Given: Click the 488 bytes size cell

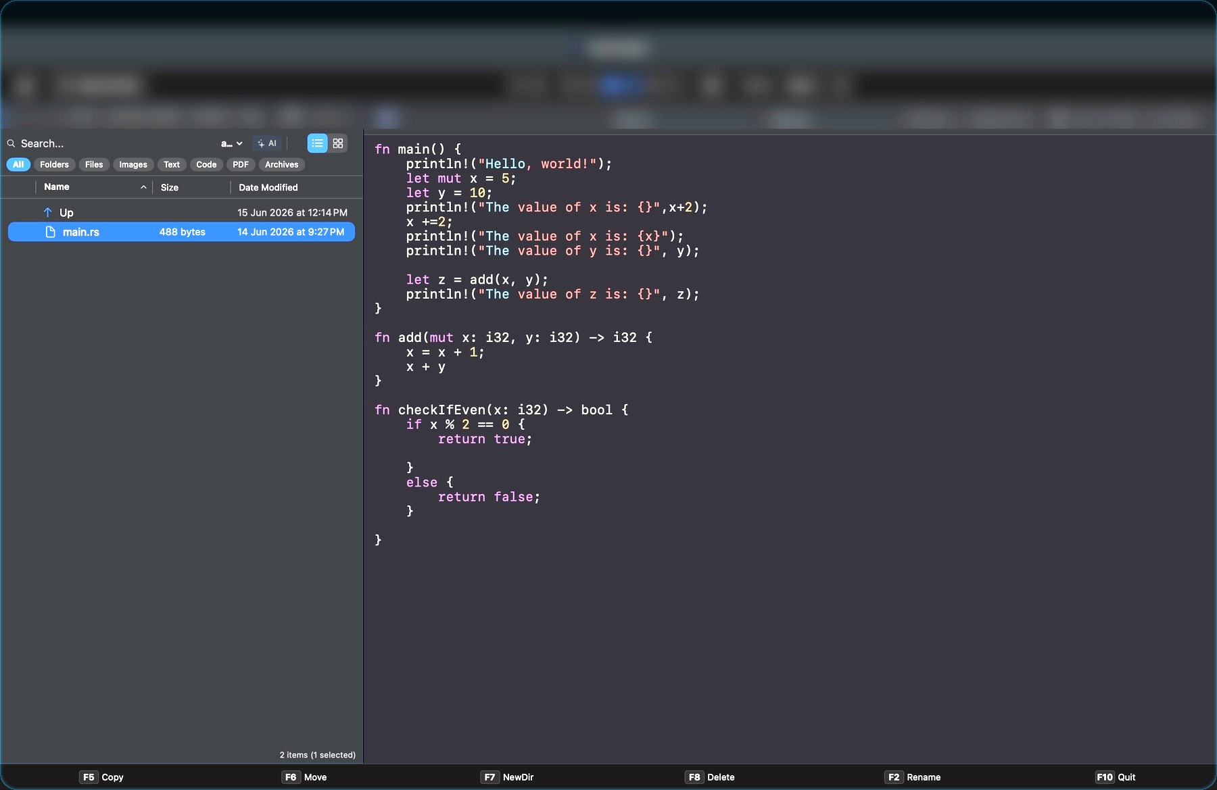Looking at the screenshot, I should click(x=183, y=232).
